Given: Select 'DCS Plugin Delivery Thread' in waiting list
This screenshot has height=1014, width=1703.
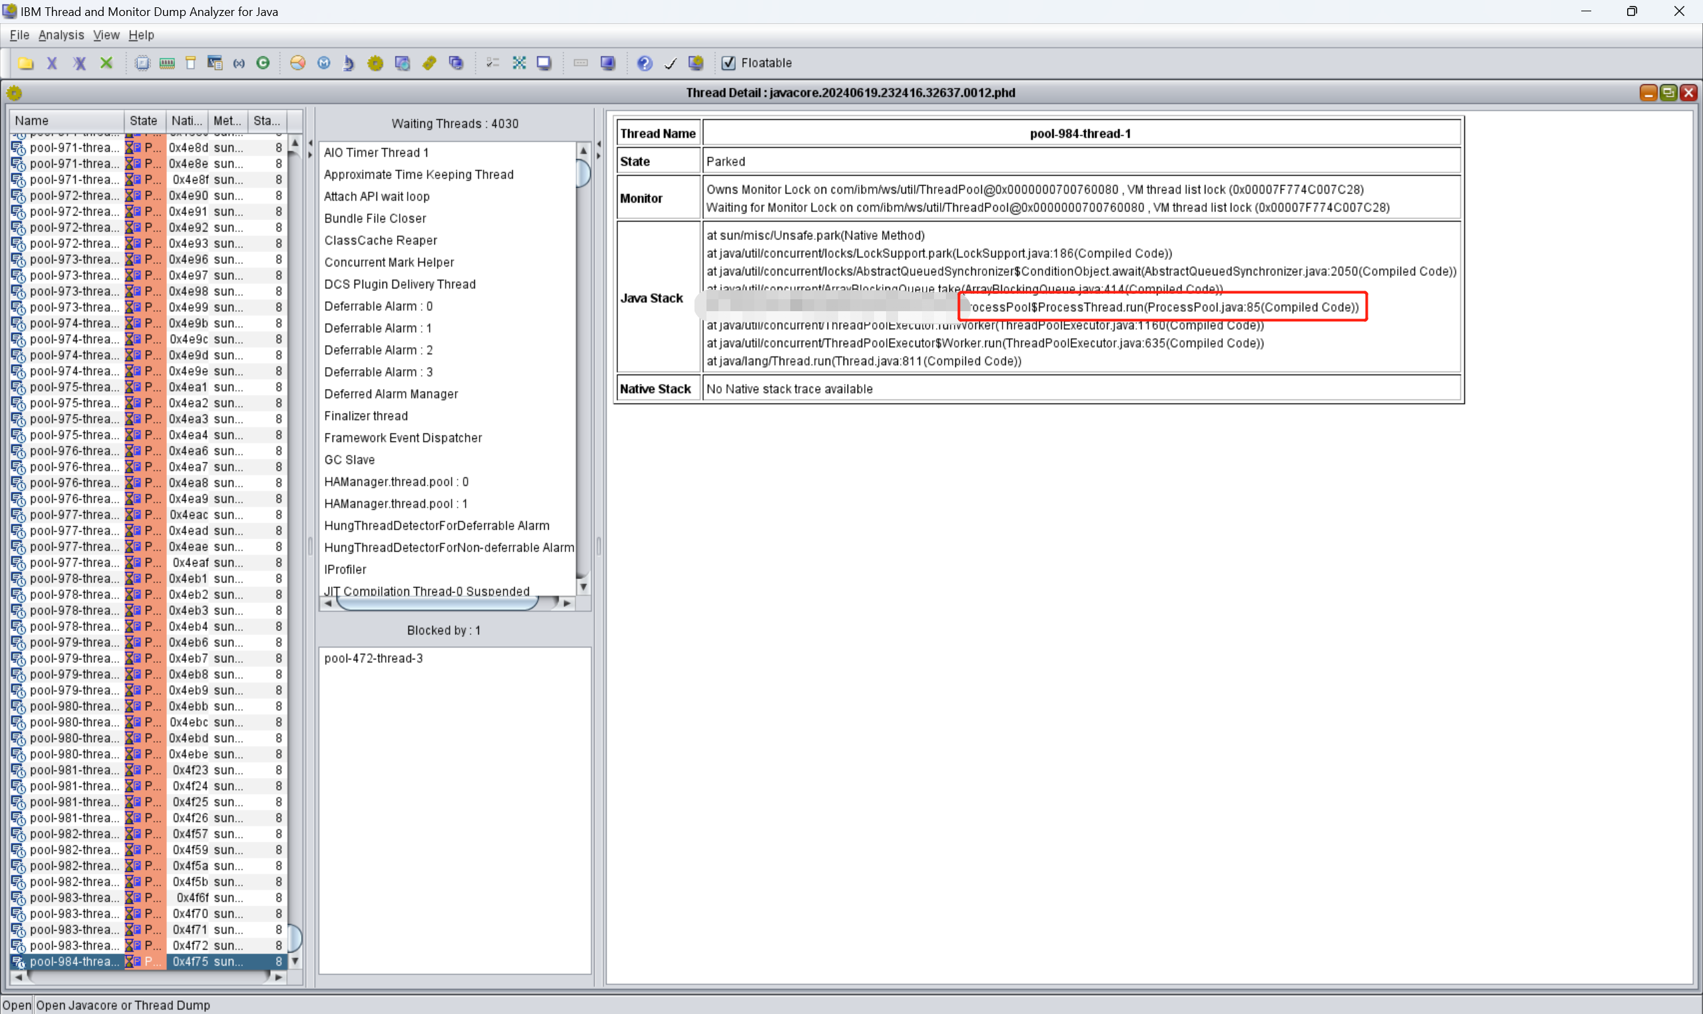Looking at the screenshot, I should pos(448,284).
